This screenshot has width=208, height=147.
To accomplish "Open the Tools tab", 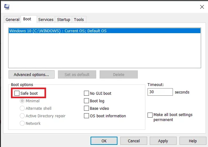I will pyautogui.click(x=79, y=20).
